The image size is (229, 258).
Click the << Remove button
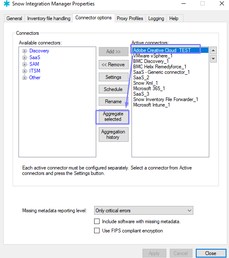click(x=113, y=65)
